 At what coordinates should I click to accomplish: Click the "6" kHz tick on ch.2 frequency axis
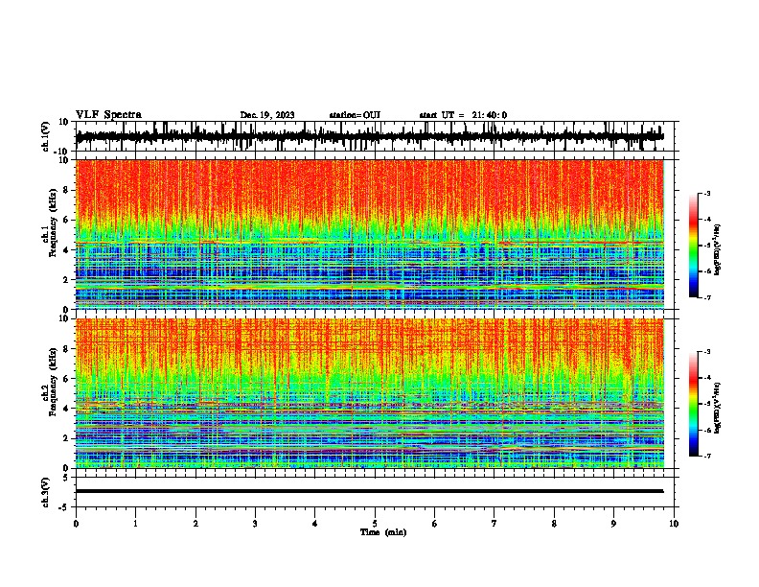[67, 379]
